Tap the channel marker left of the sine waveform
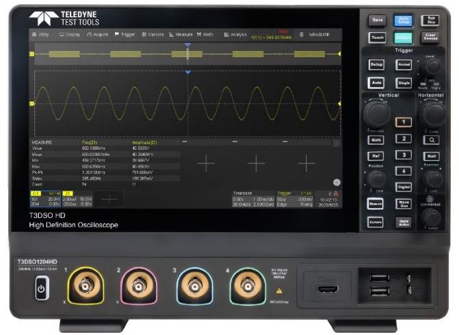 click(31, 103)
